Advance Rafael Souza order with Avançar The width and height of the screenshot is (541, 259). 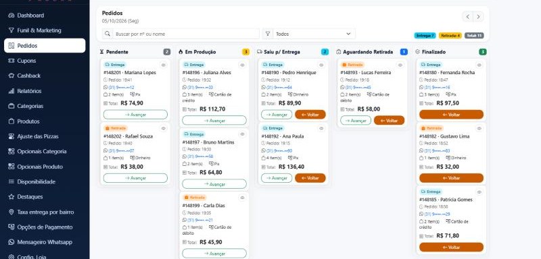point(136,178)
